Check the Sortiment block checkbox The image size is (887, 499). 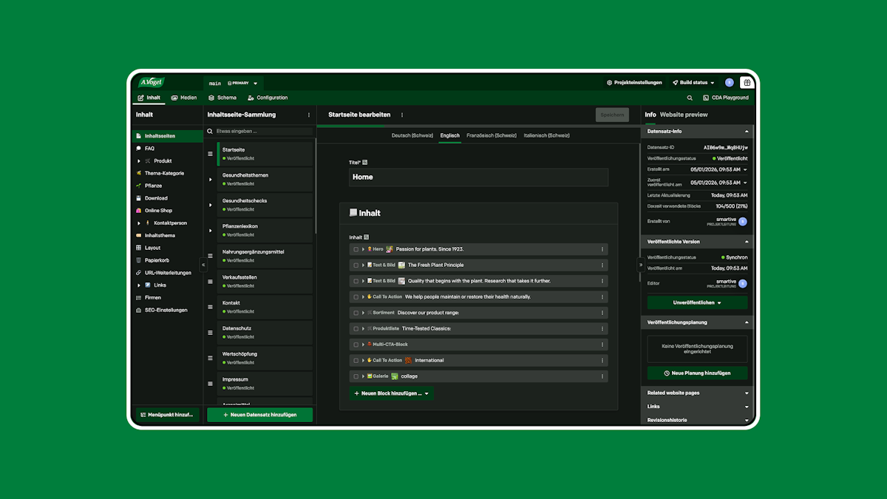tap(356, 313)
